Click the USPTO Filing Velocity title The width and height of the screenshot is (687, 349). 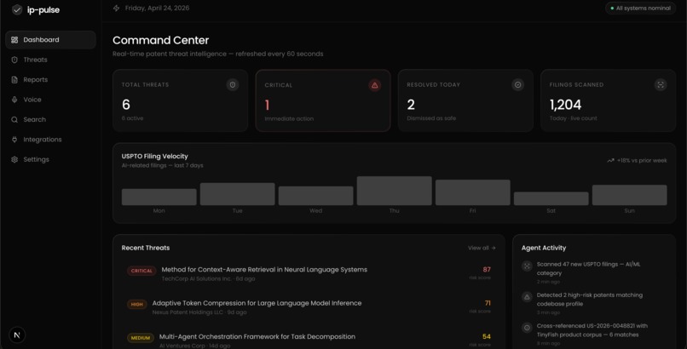(x=154, y=156)
